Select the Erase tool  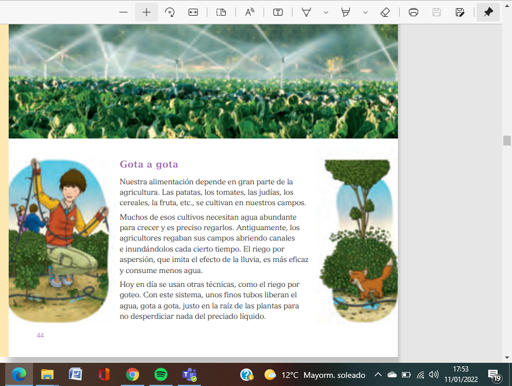click(385, 12)
